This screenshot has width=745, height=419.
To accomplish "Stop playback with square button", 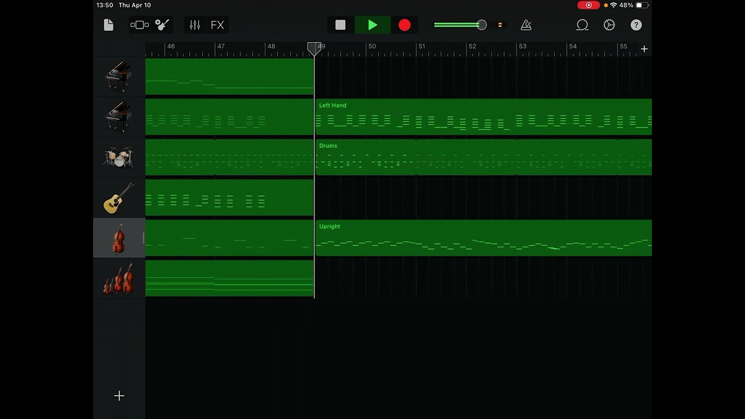I will coord(340,25).
